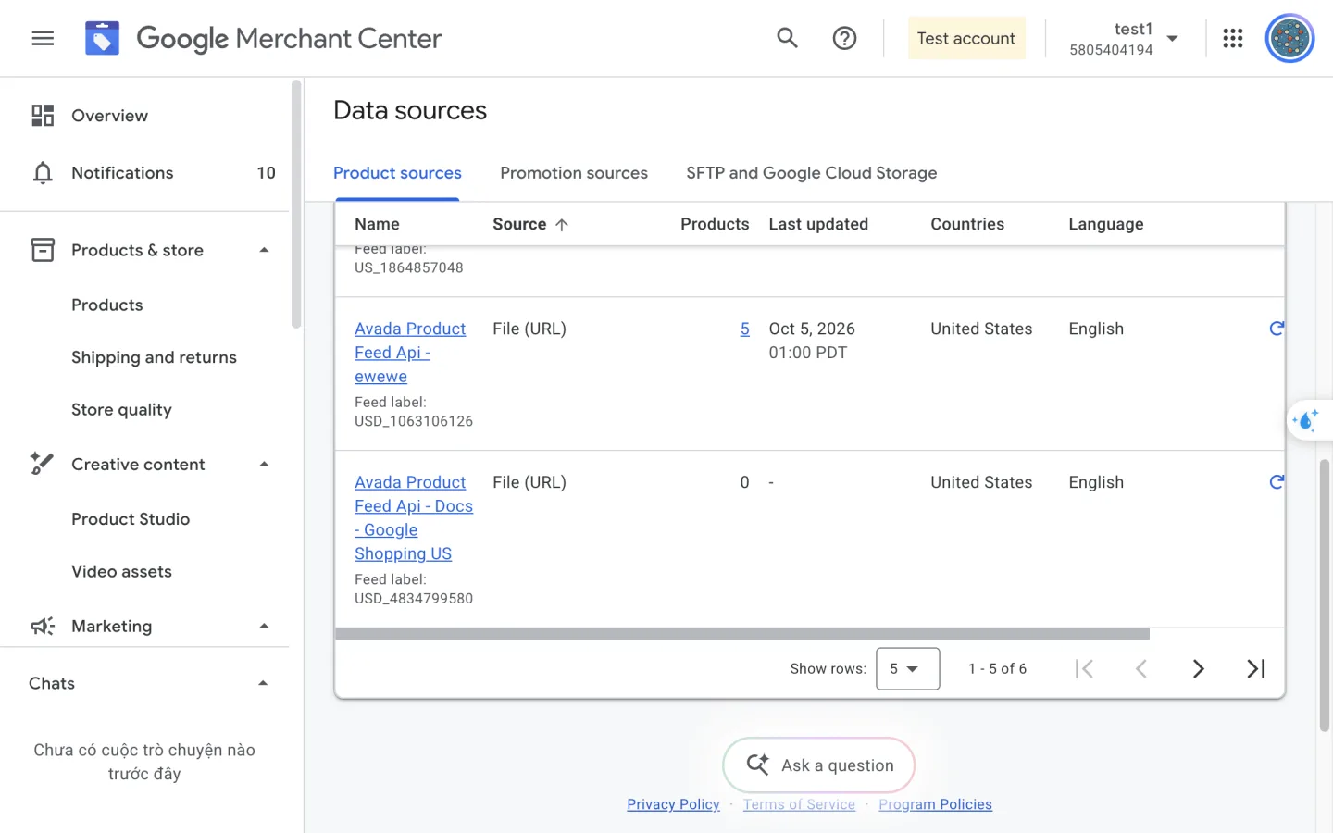This screenshot has height=833, width=1333.
Task: Click the page vertical scrollbar
Action: click(1325, 595)
